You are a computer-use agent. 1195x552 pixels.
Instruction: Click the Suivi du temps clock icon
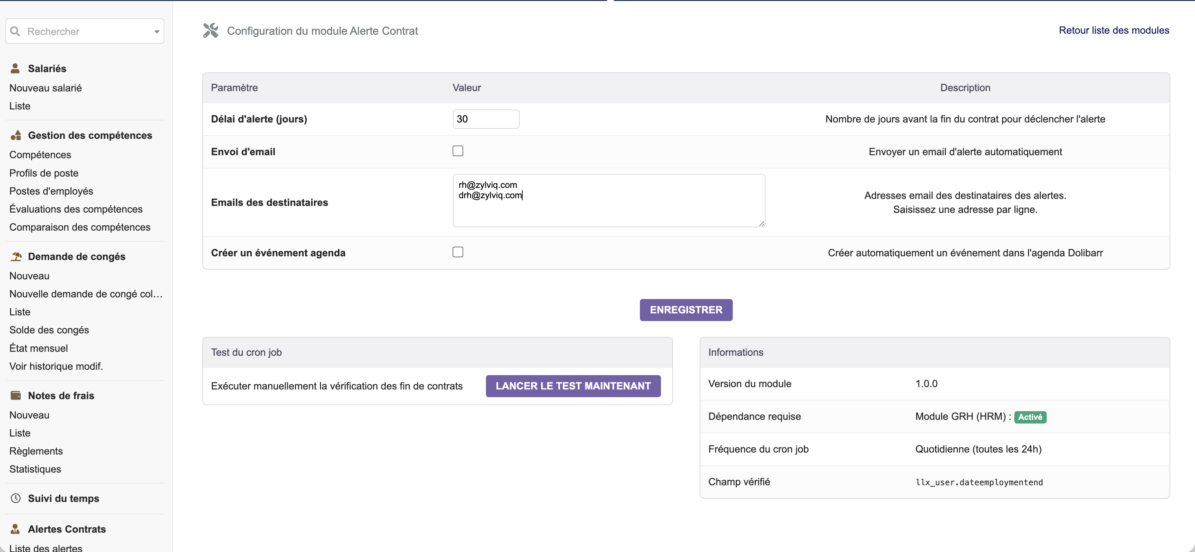pyautogui.click(x=16, y=498)
